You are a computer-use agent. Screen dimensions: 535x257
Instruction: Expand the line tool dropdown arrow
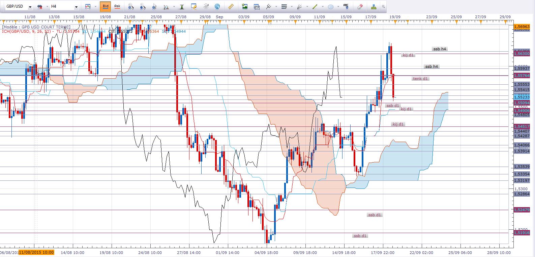tap(323, 7)
